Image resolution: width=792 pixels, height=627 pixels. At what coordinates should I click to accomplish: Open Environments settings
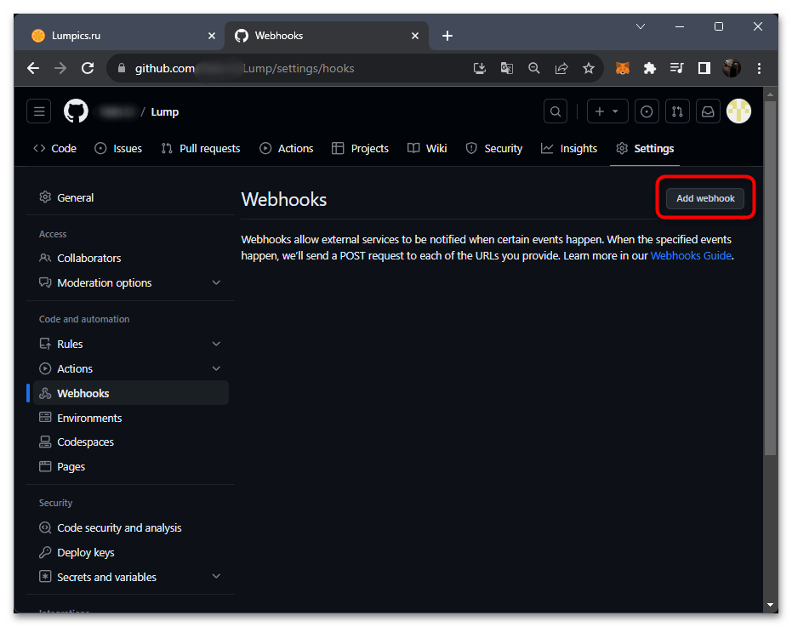[131, 418]
